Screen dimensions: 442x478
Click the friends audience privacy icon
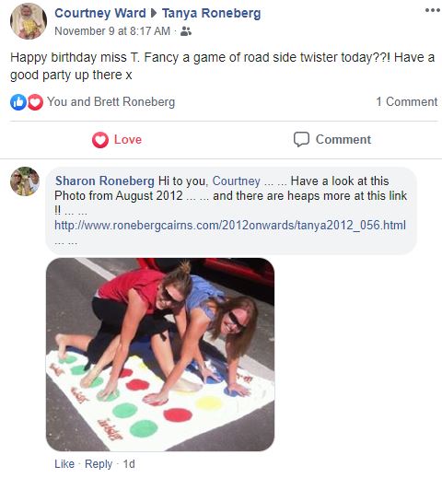coord(186,31)
